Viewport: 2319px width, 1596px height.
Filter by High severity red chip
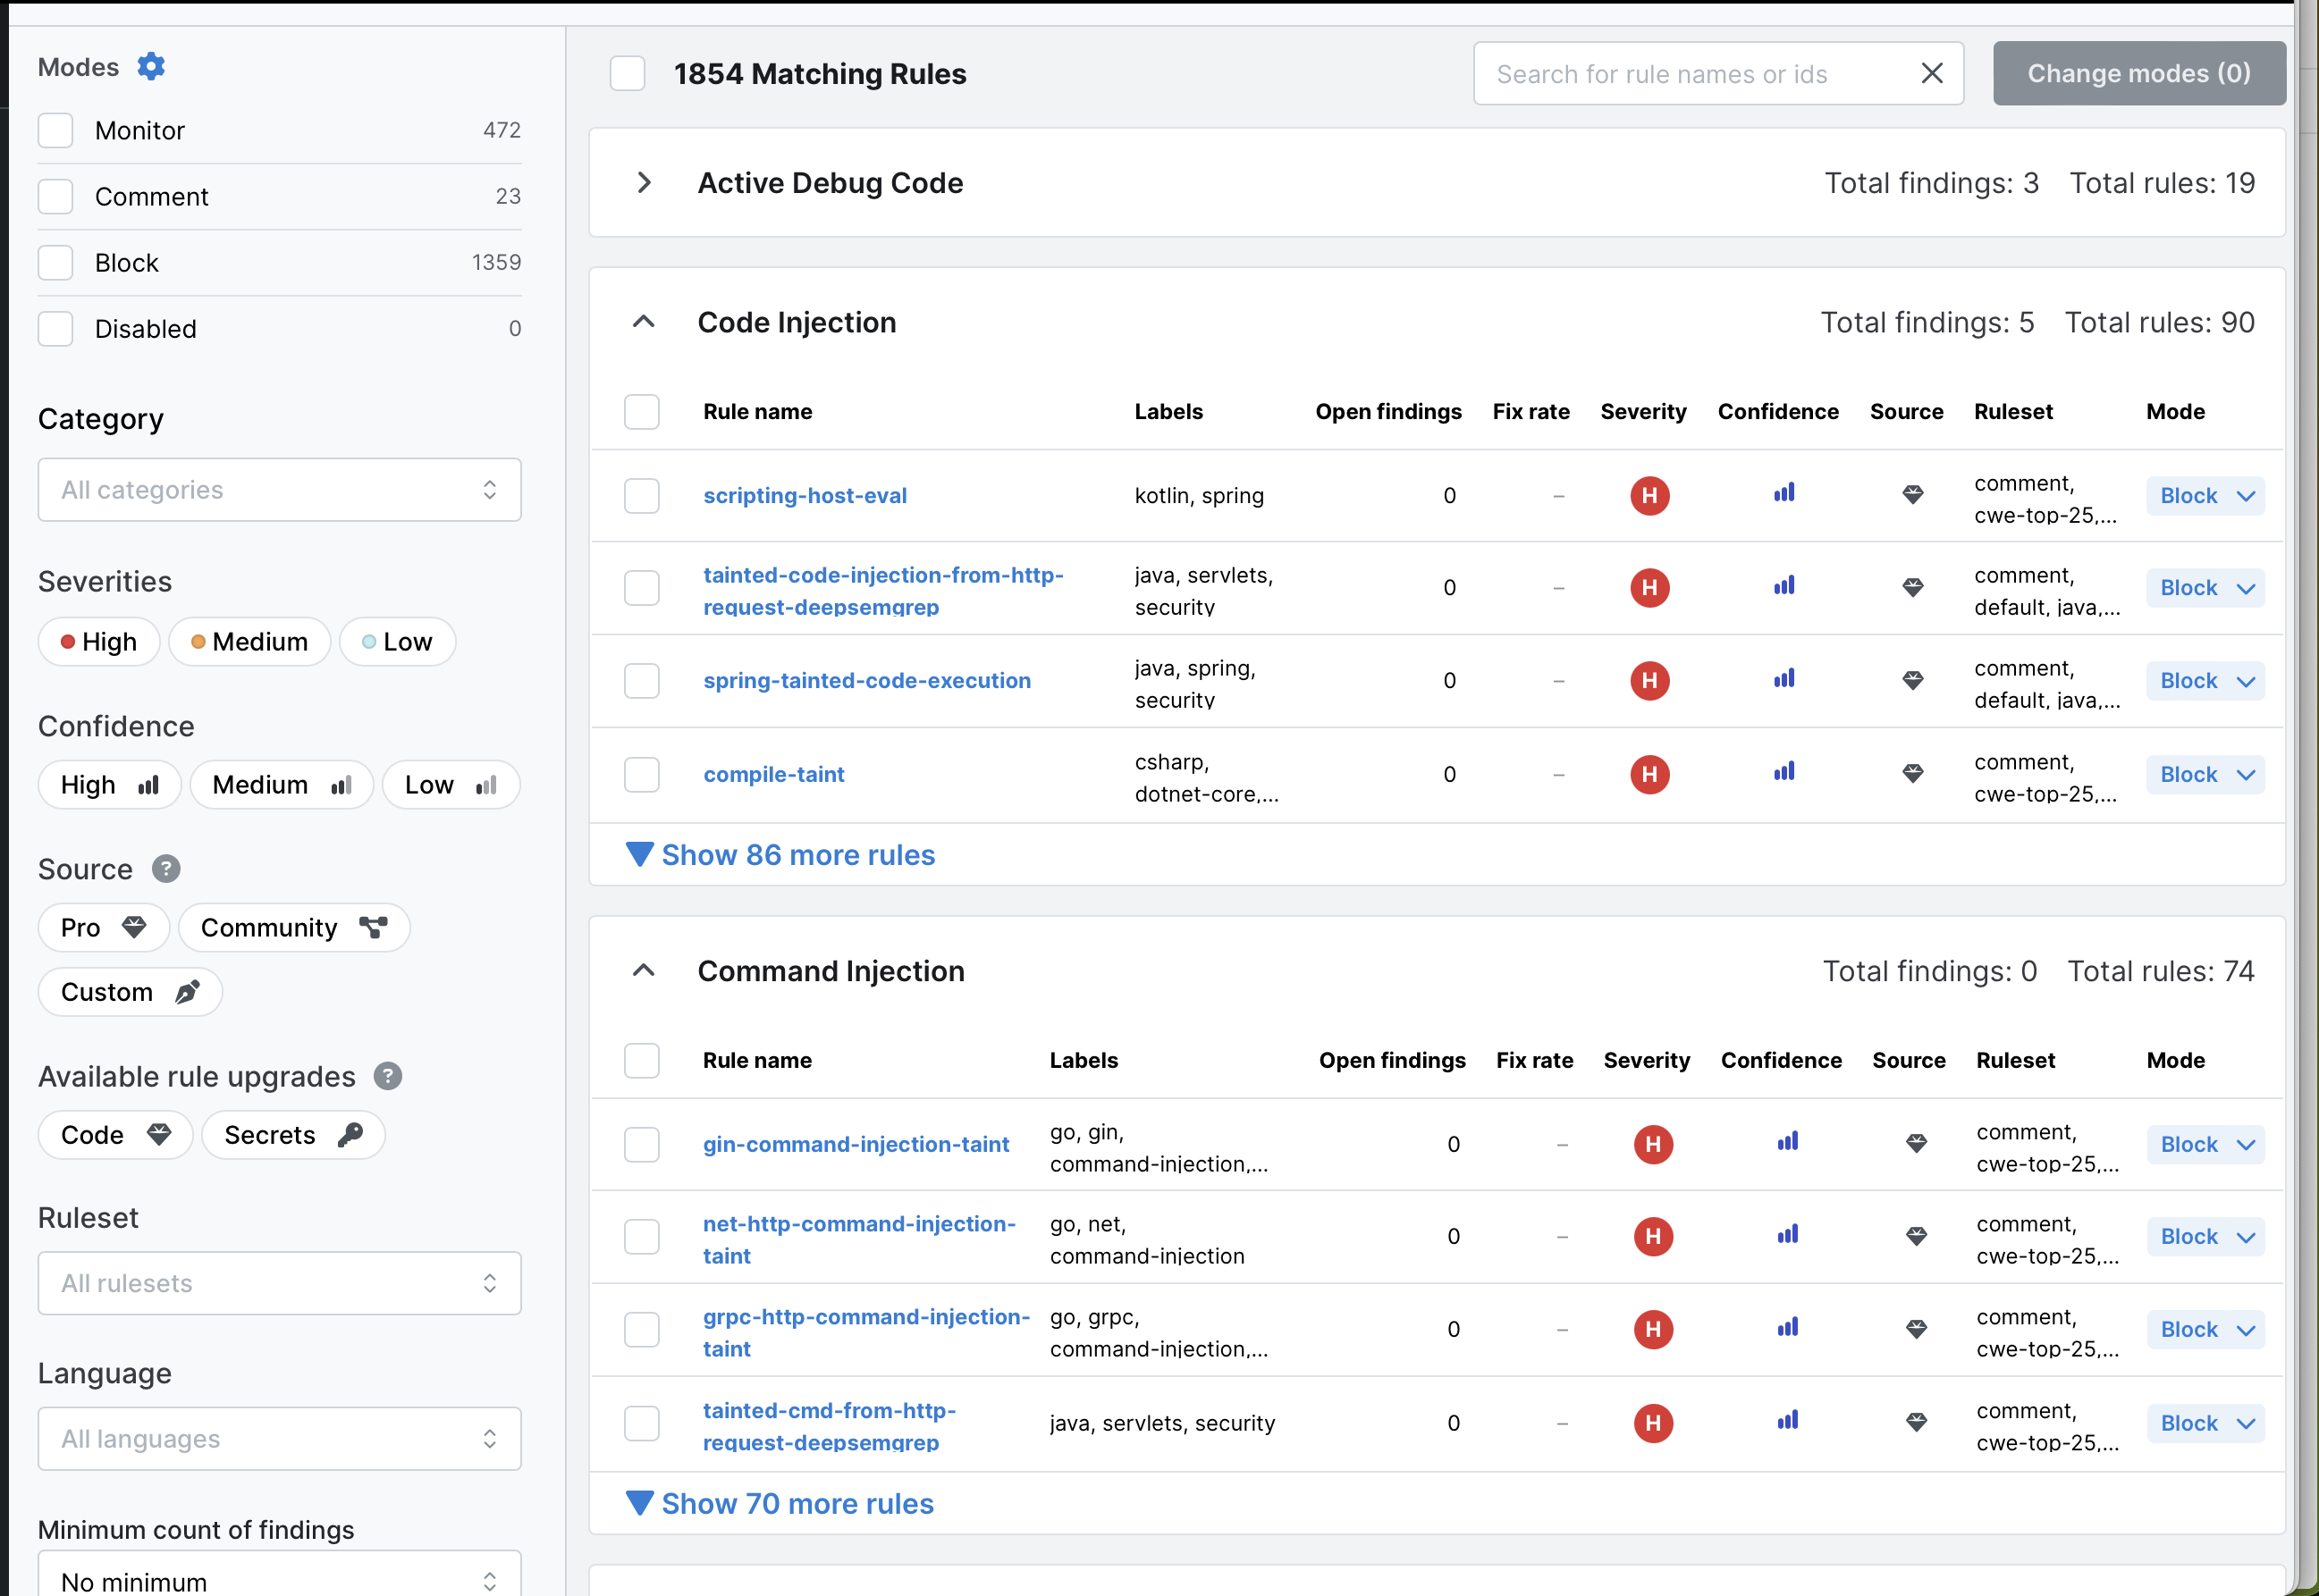(98, 642)
